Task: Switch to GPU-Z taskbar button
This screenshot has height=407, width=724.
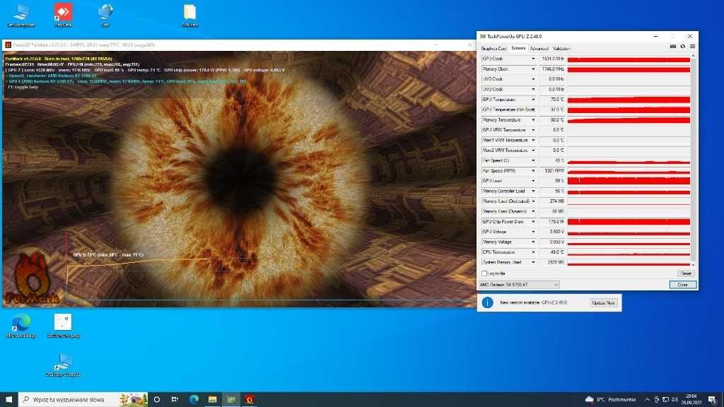Action: pos(231,399)
